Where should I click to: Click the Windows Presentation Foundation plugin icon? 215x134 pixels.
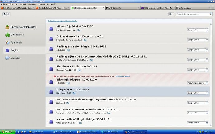[x=51, y=112]
